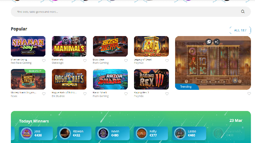Screen dimensions: 255x143
Task: Favorite Rogue Rats of Nitropolis heart
Action: [85, 94]
